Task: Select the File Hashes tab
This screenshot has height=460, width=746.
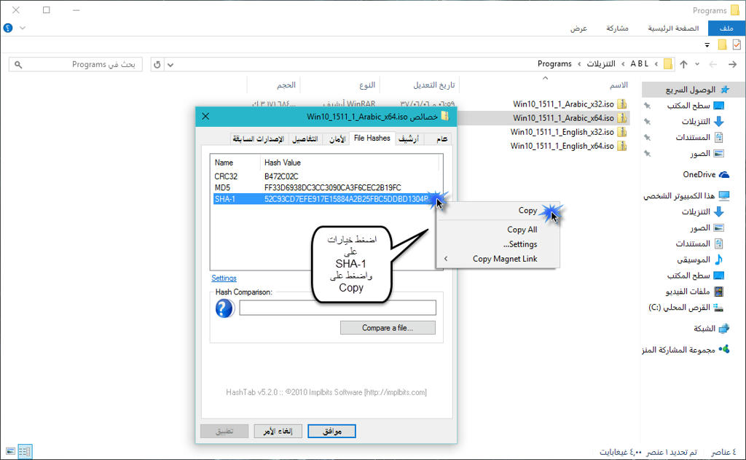Action: [372, 138]
